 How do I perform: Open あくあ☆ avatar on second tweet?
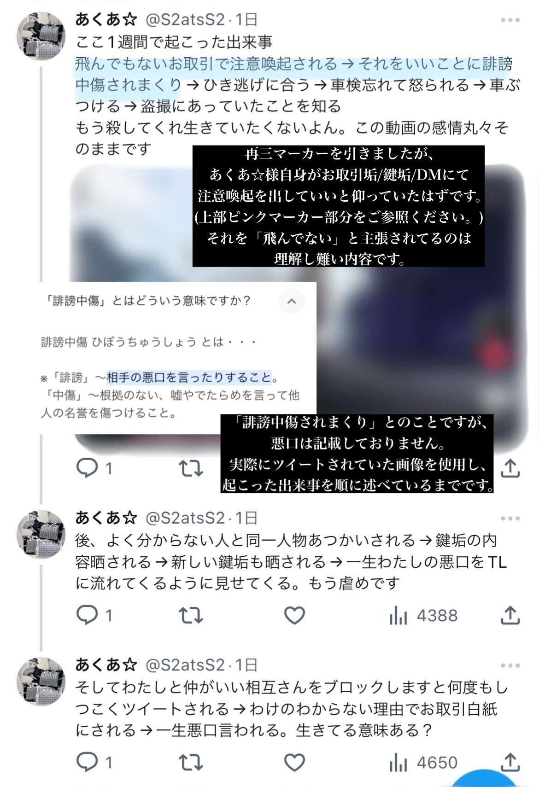tap(41, 534)
